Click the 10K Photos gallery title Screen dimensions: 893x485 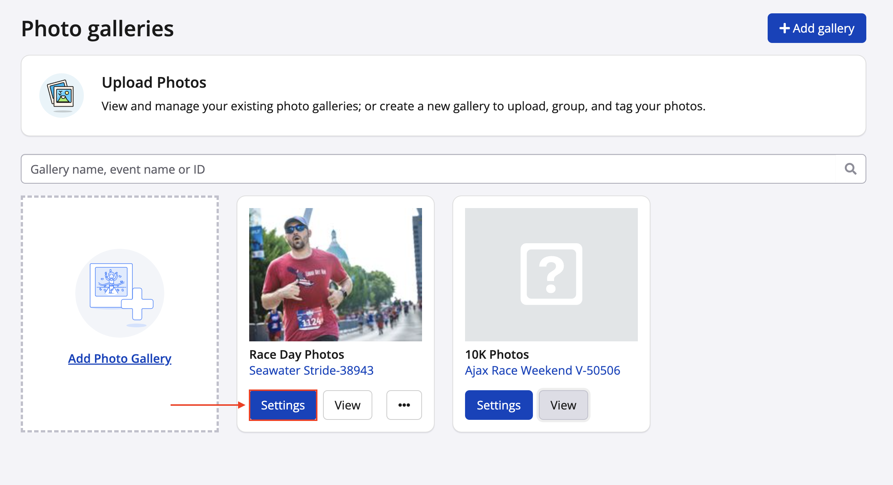(497, 354)
